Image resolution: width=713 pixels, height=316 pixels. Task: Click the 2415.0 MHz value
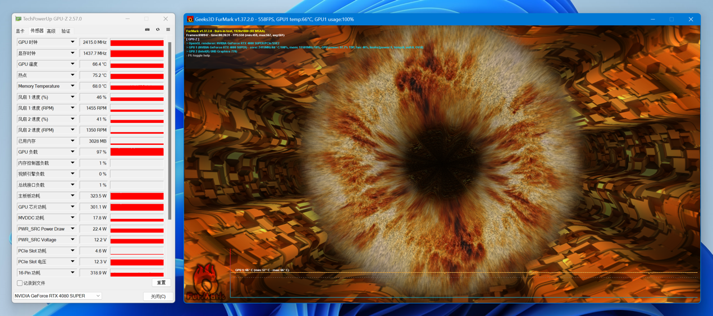(x=94, y=42)
